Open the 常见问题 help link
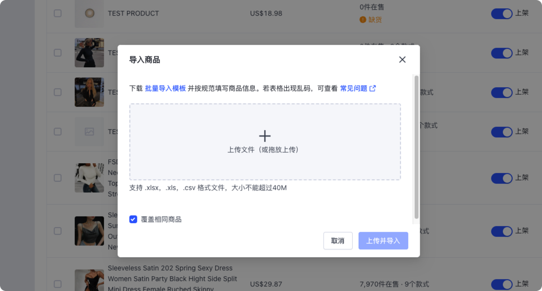This screenshot has width=542, height=291. [354, 88]
